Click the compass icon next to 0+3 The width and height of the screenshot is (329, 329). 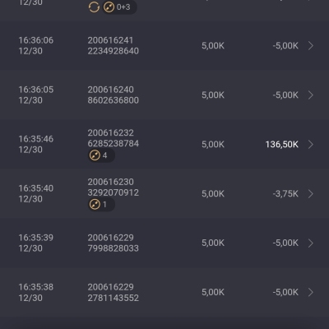(x=109, y=7)
